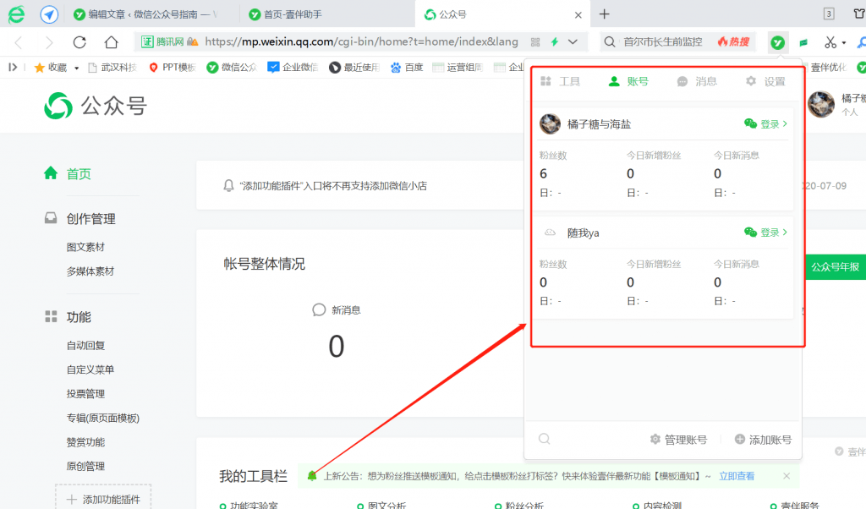Open 自动回复 in the 功能 sidebar section

coord(85,346)
